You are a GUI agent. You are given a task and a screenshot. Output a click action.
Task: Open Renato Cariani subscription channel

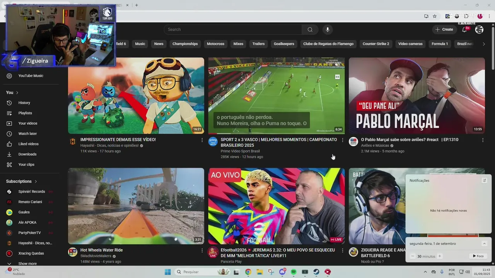(31, 202)
